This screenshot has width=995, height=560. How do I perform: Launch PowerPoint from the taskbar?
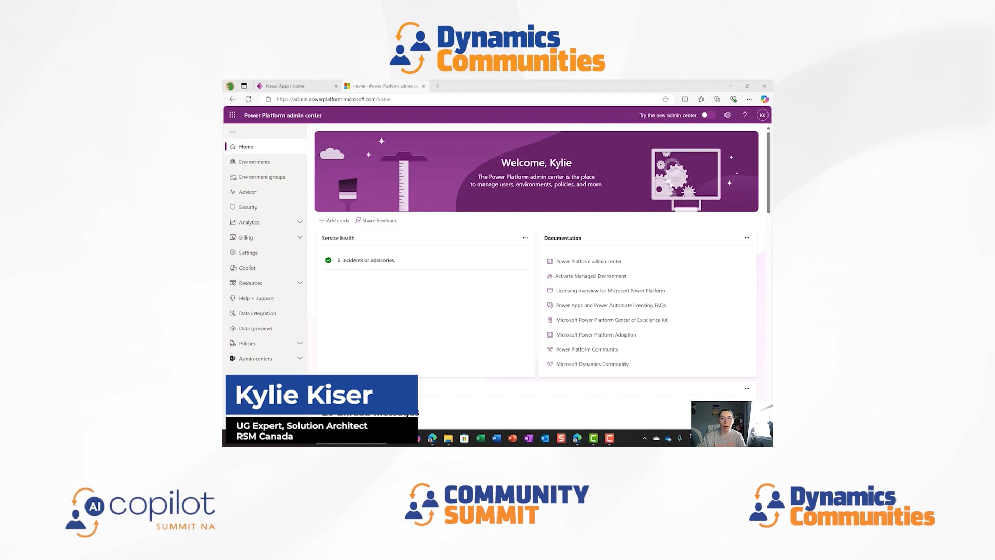coord(513,438)
